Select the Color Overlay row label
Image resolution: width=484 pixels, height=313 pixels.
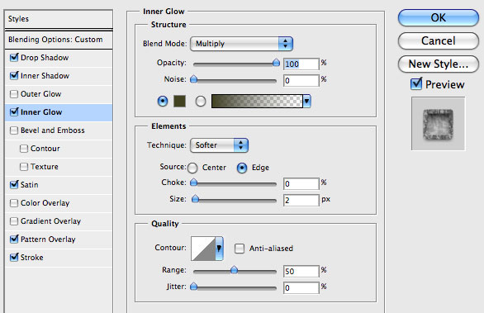(45, 203)
